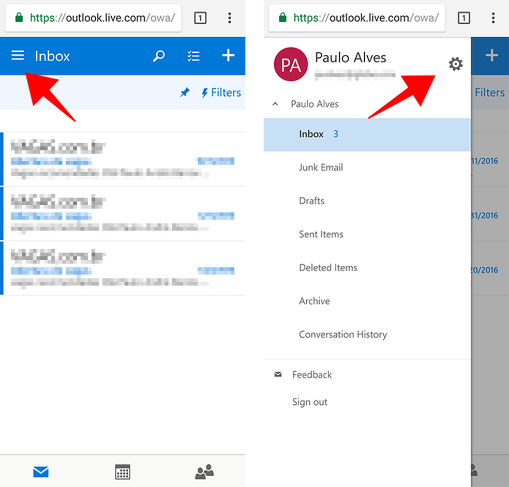Open the tab switcher in the right browser
The width and height of the screenshot is (509, 487).
point(463,18)
